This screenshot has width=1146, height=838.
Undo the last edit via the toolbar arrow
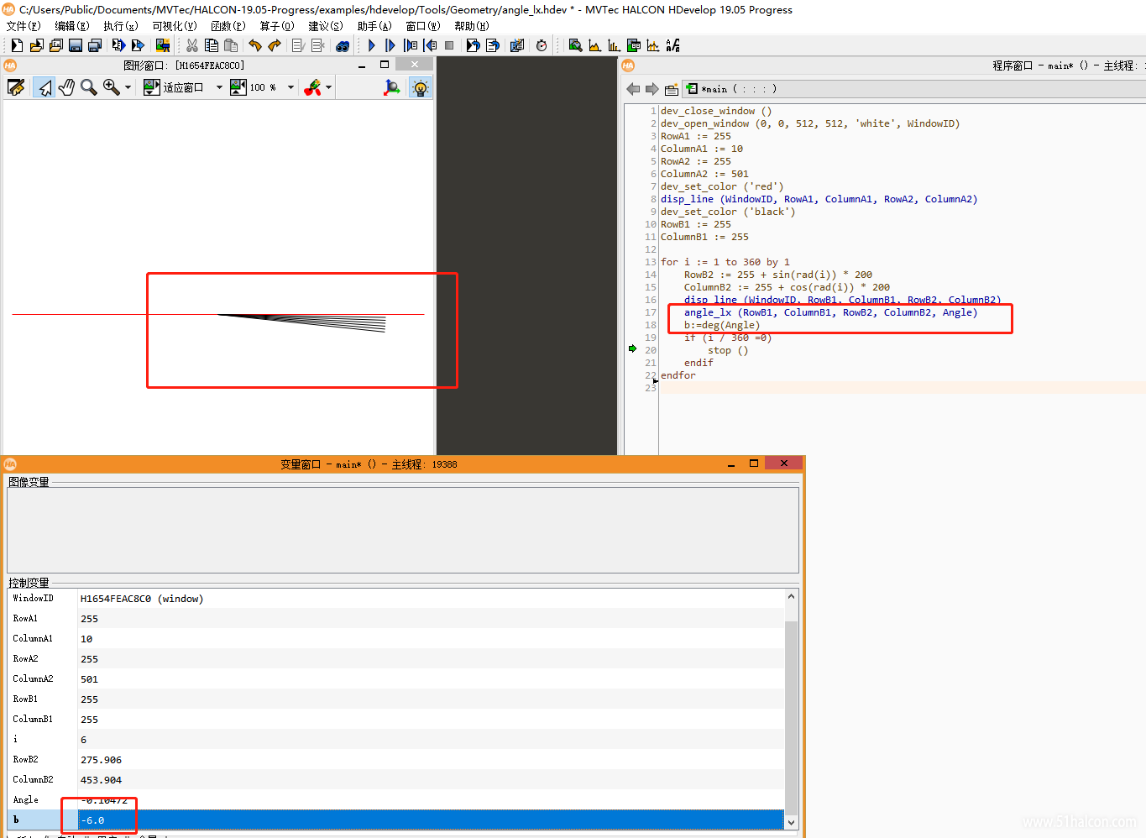pyautogui.click(x=255, y=45)
